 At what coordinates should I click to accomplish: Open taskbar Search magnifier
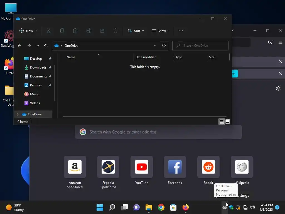click(x=112, y=207)
